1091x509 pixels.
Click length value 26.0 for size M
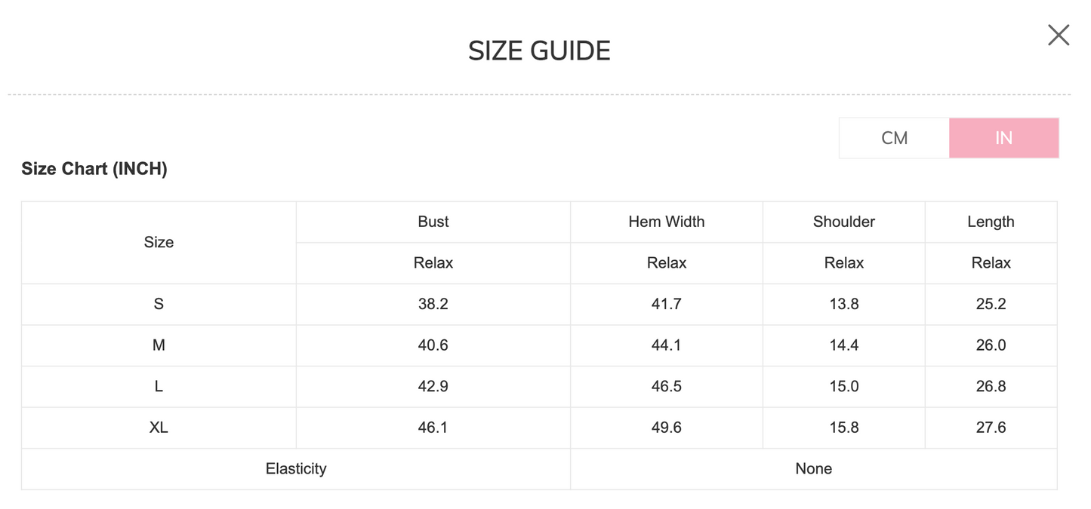coord(991,345)
